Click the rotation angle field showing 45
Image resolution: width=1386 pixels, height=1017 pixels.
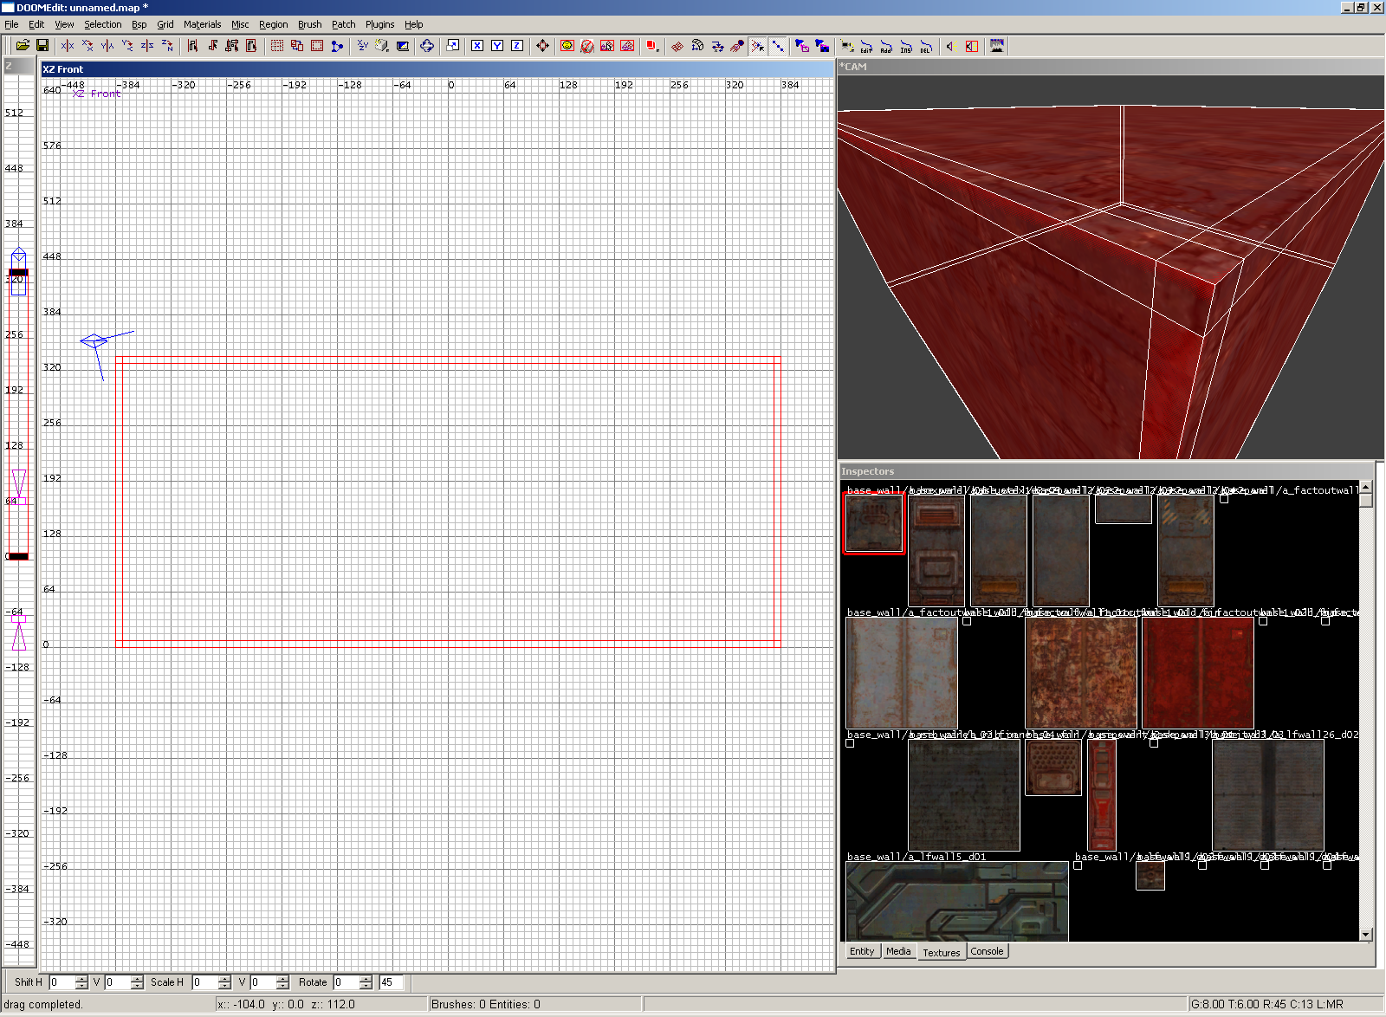(392, 982)
